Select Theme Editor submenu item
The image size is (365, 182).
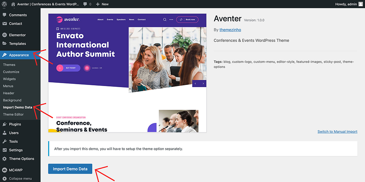click(x=14, y=115)
